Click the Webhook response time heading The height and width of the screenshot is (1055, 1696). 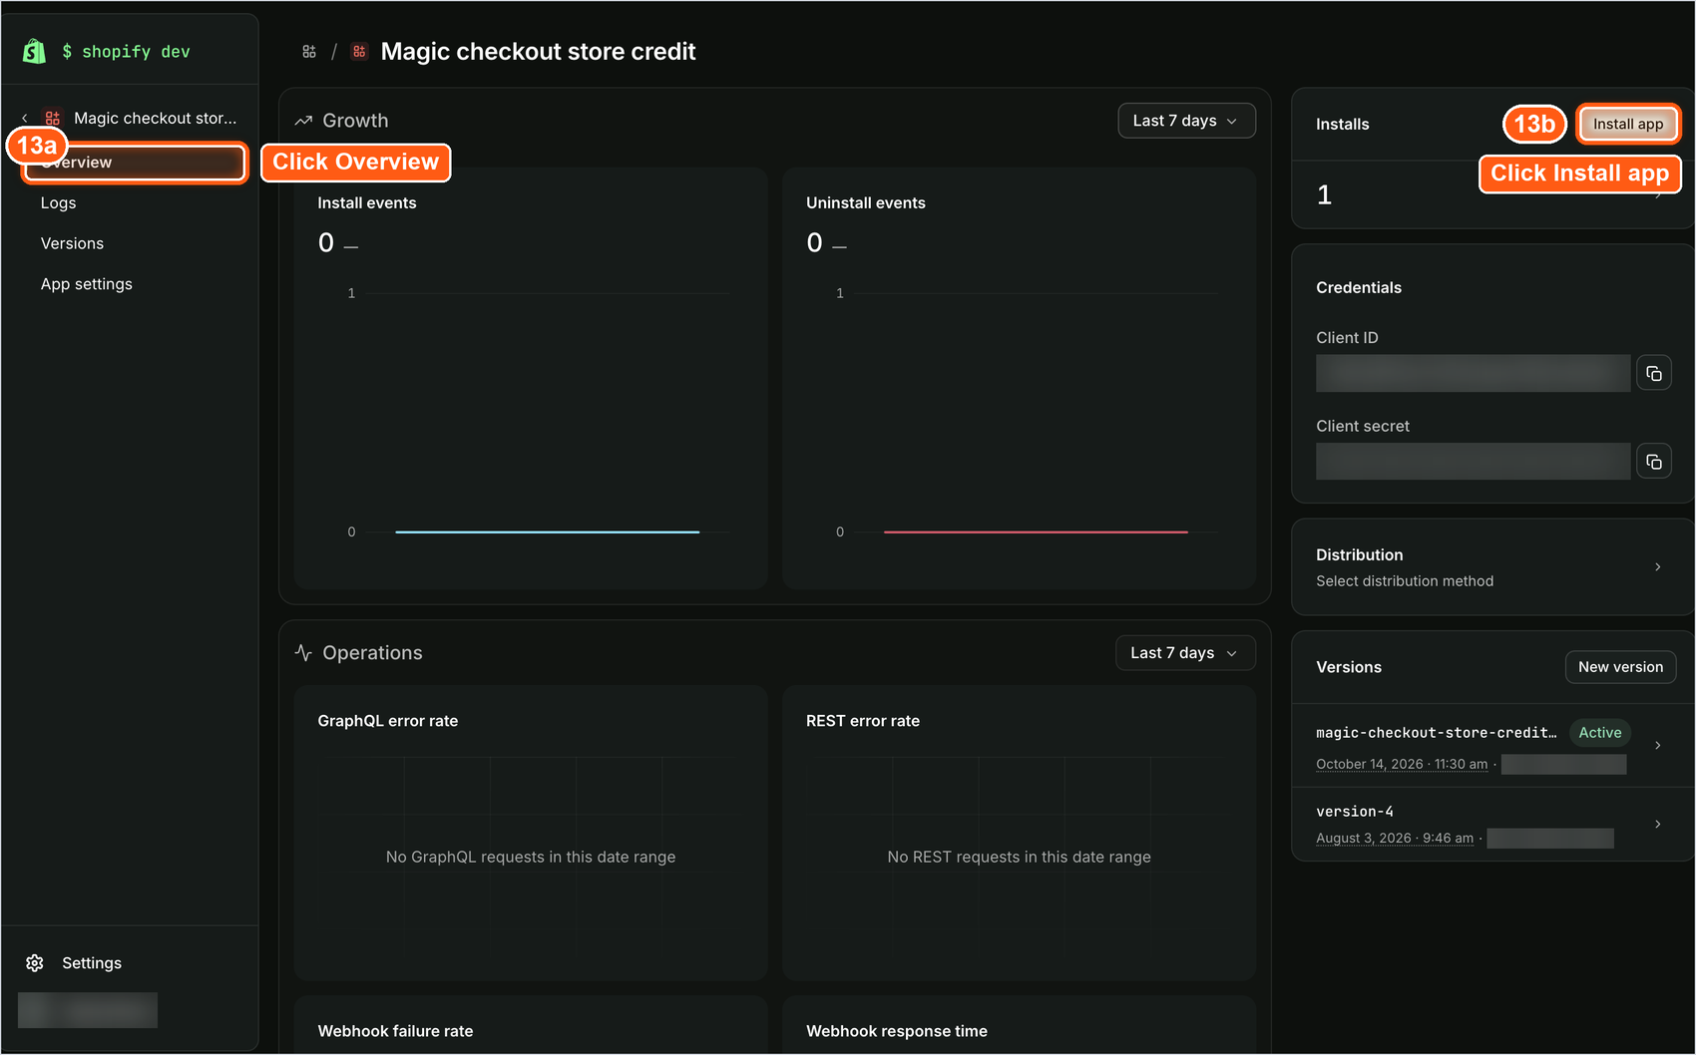(x=897, y=1031)
